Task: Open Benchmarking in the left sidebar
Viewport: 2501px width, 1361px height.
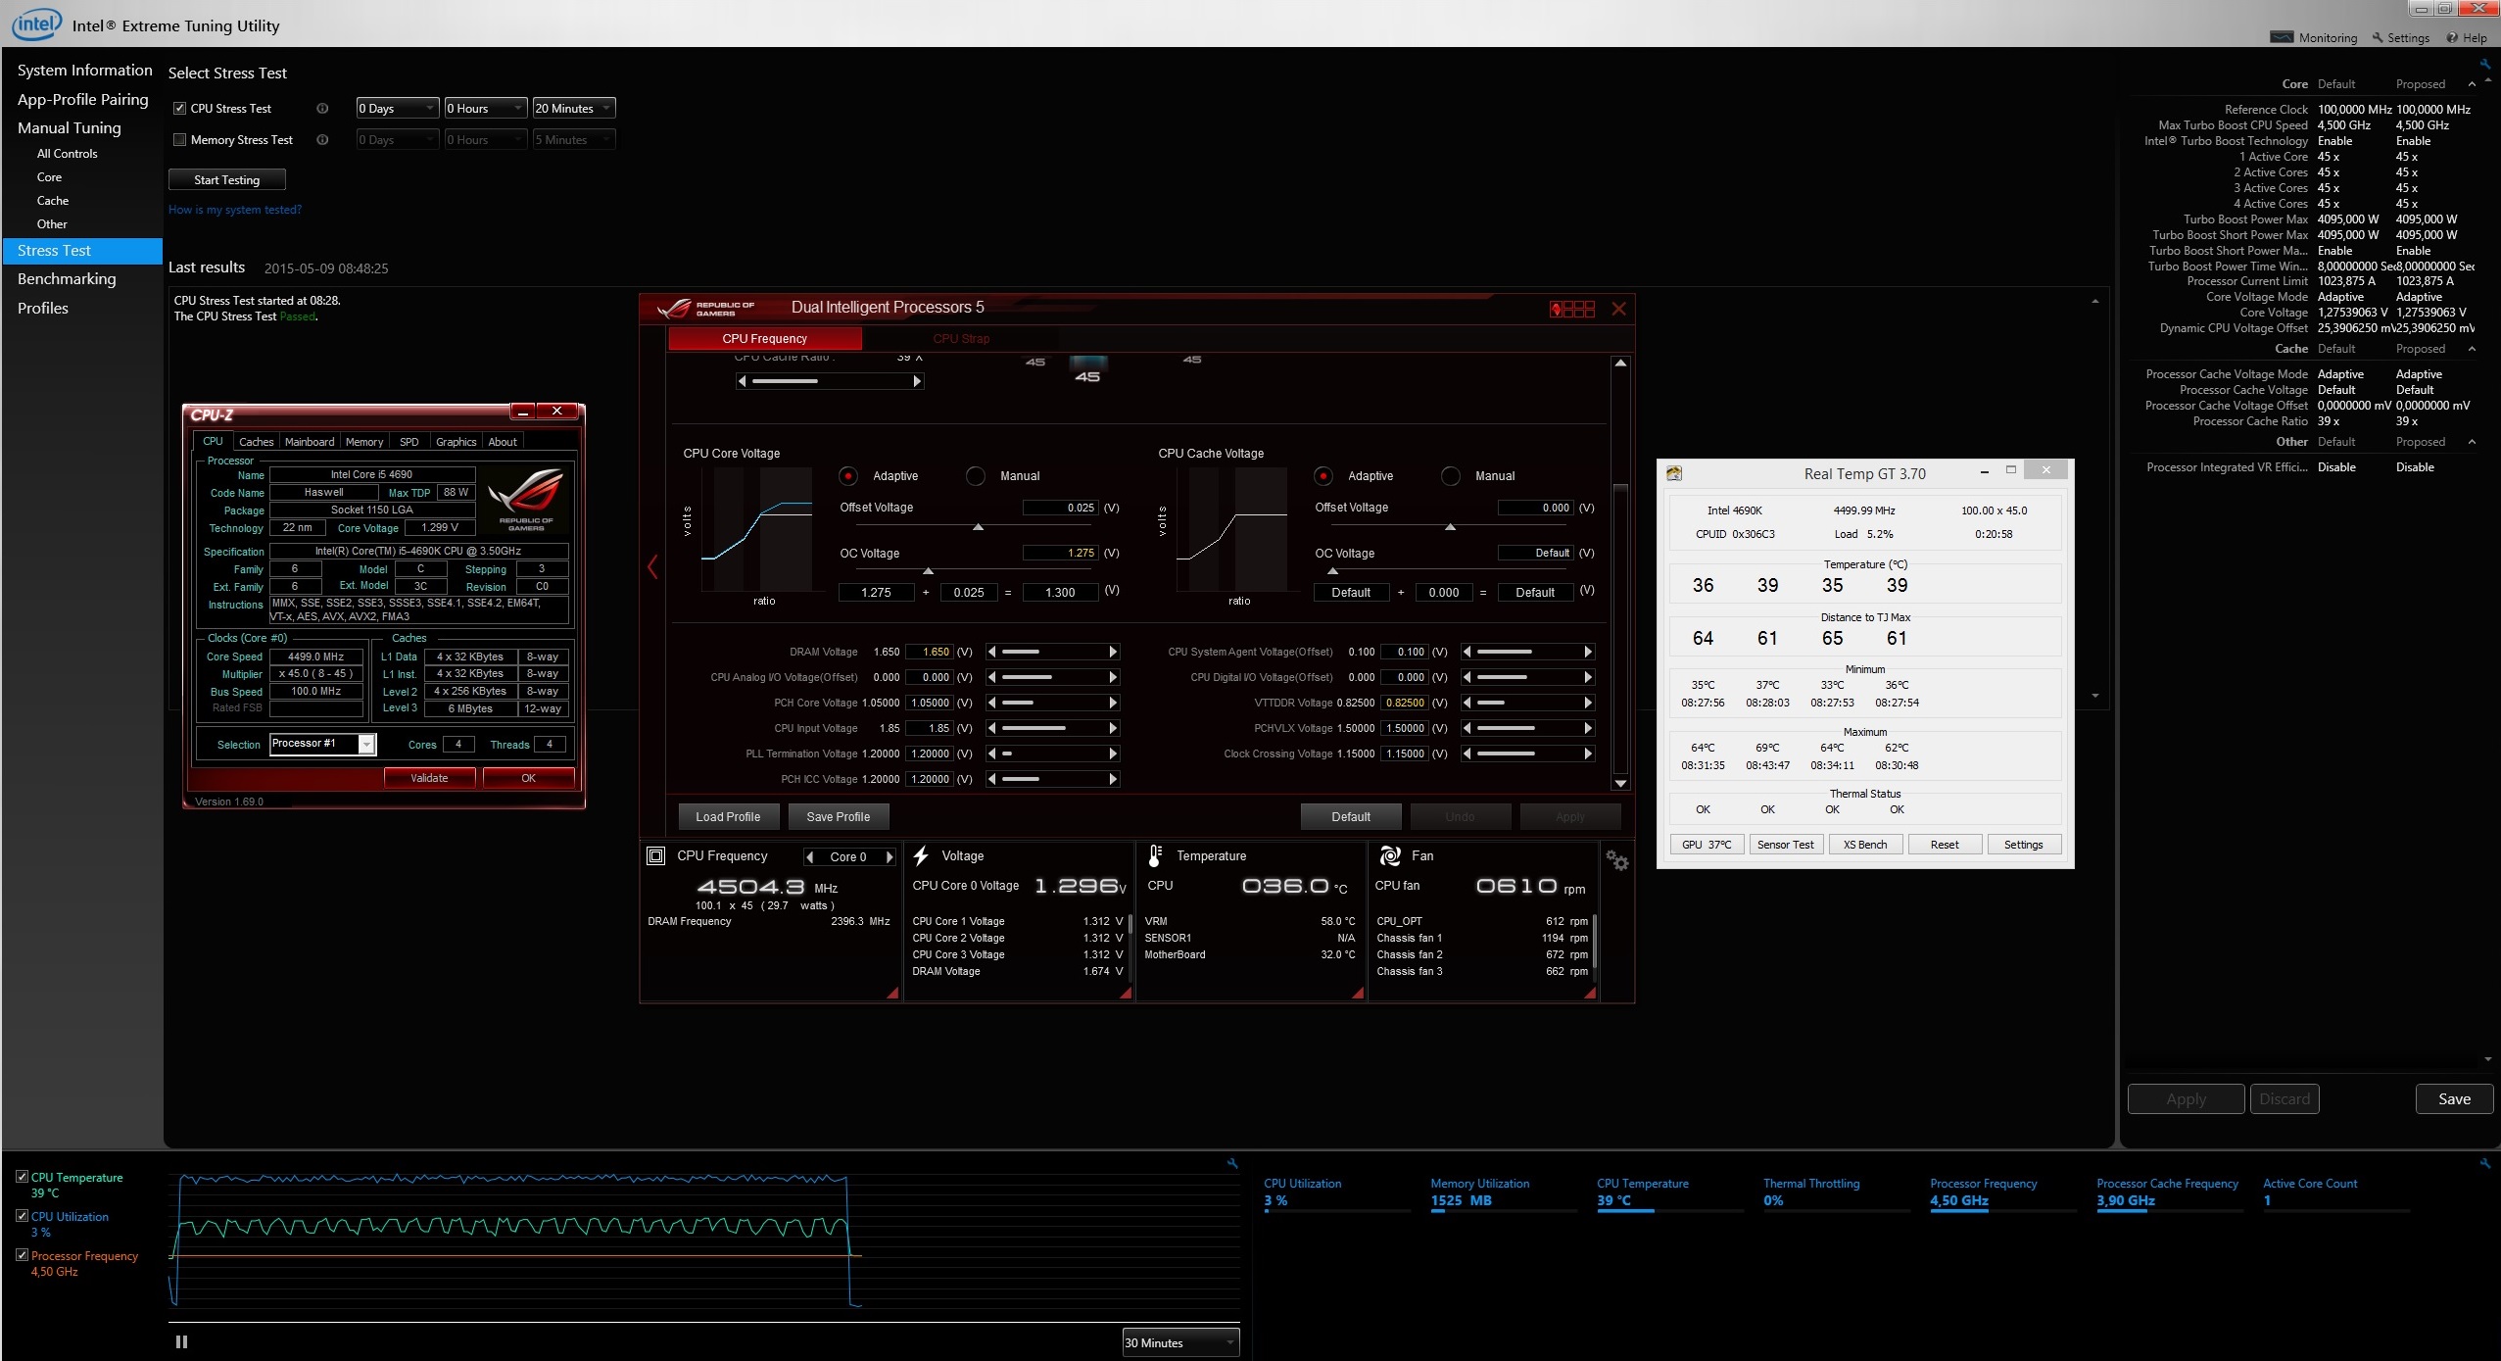Action: [67, 279]
